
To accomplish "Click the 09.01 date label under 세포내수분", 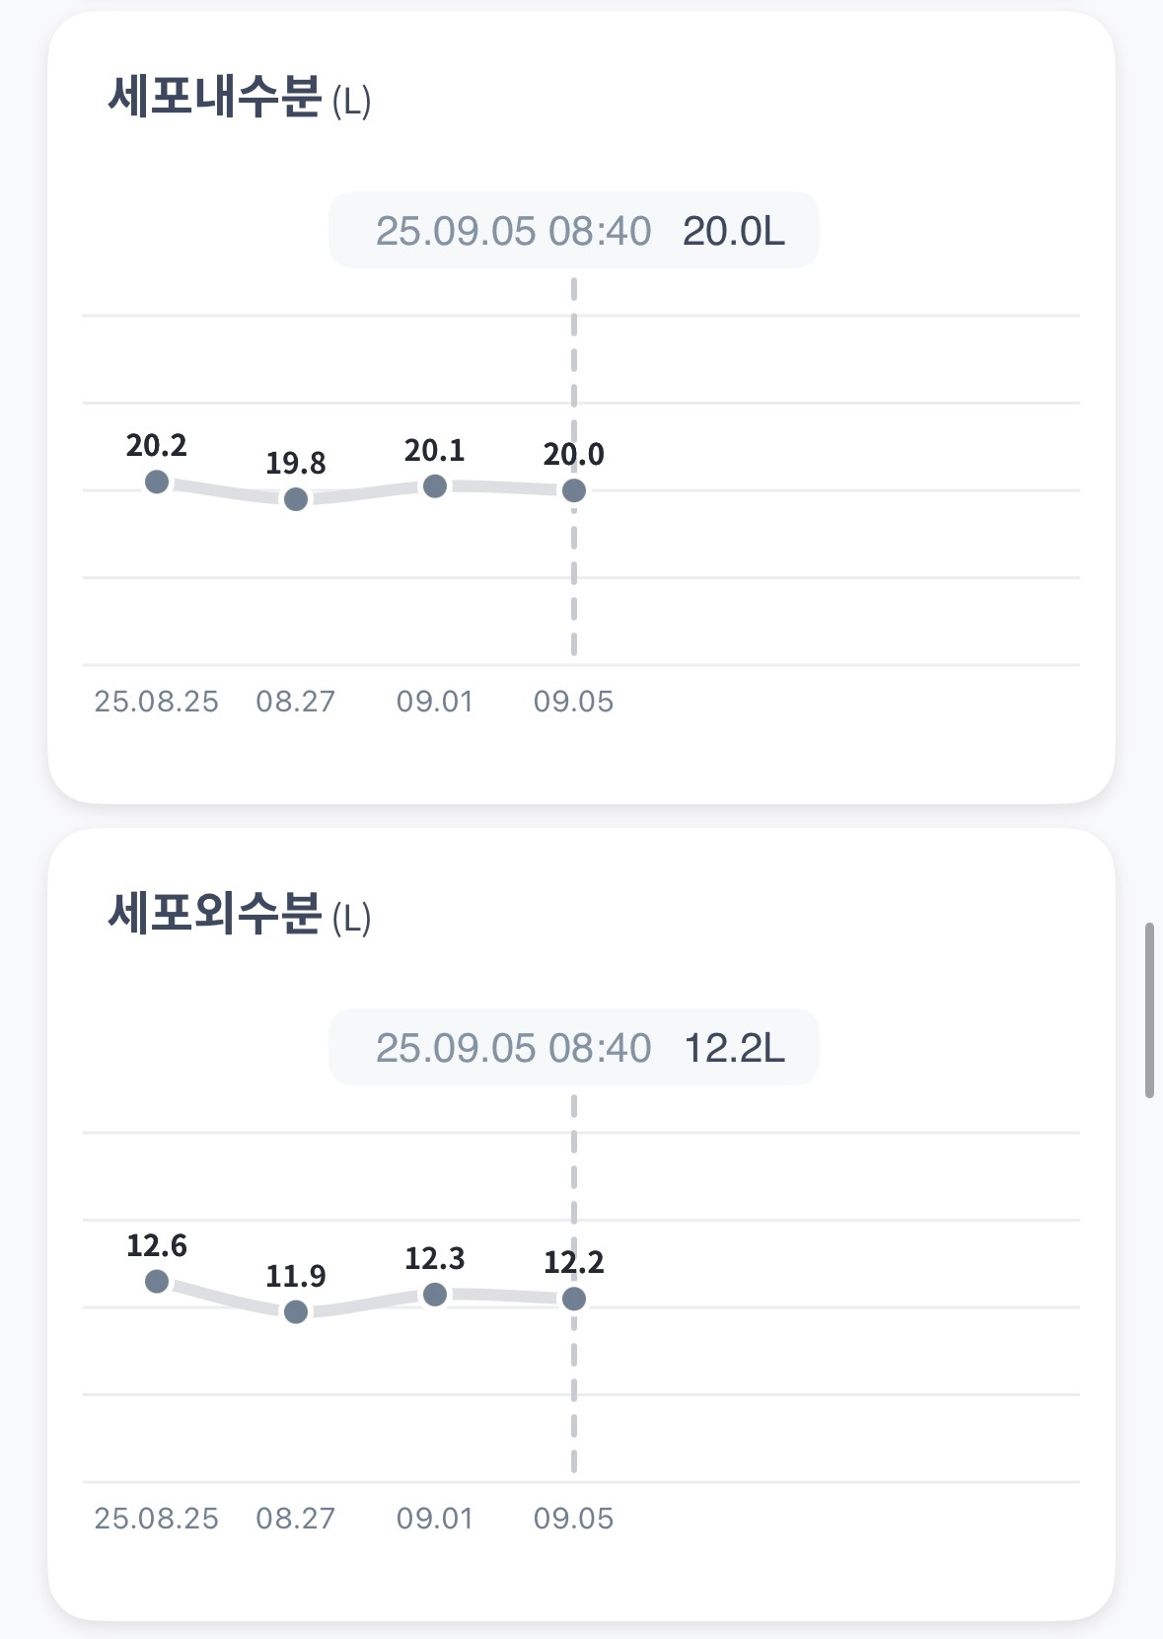I will [x=435, y=702].
